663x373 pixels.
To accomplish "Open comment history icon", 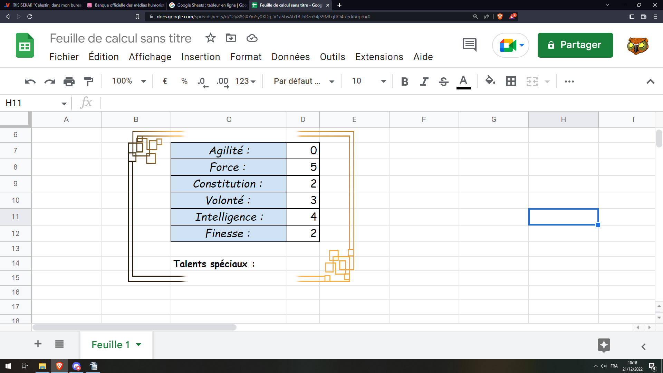I will point(469,45).
